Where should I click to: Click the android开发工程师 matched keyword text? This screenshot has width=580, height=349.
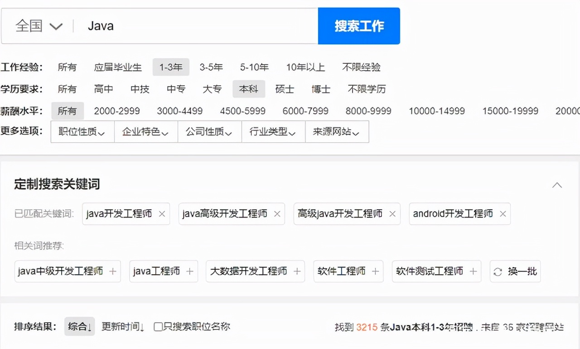[x=453, y=214]
